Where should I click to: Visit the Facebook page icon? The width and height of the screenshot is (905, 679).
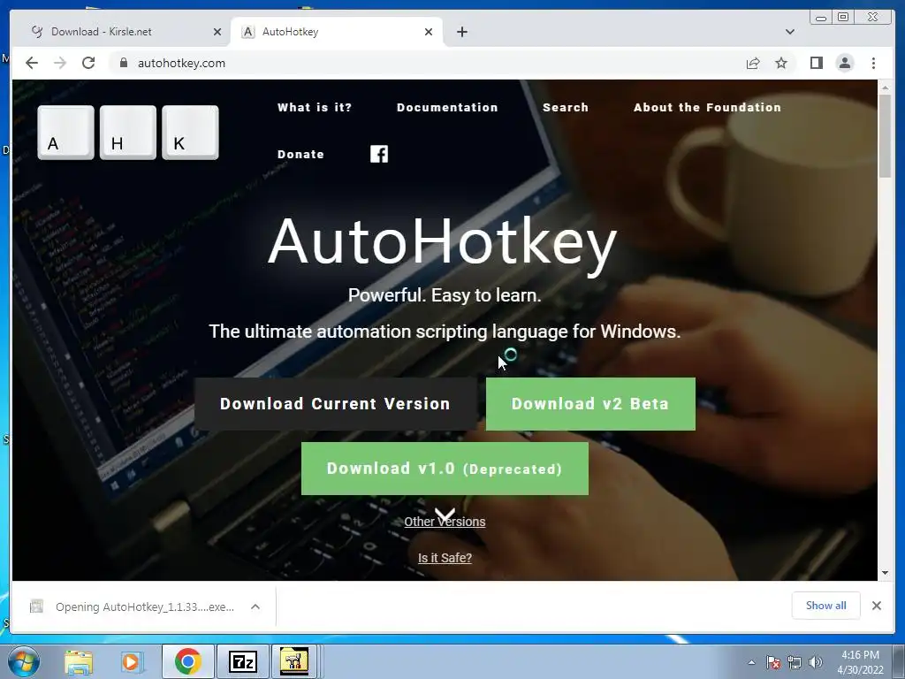[379, 154]
